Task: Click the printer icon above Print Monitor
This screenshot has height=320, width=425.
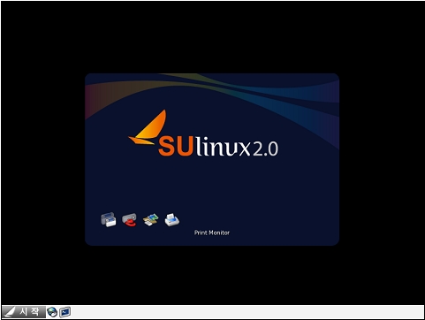Action: pos(172,219)
